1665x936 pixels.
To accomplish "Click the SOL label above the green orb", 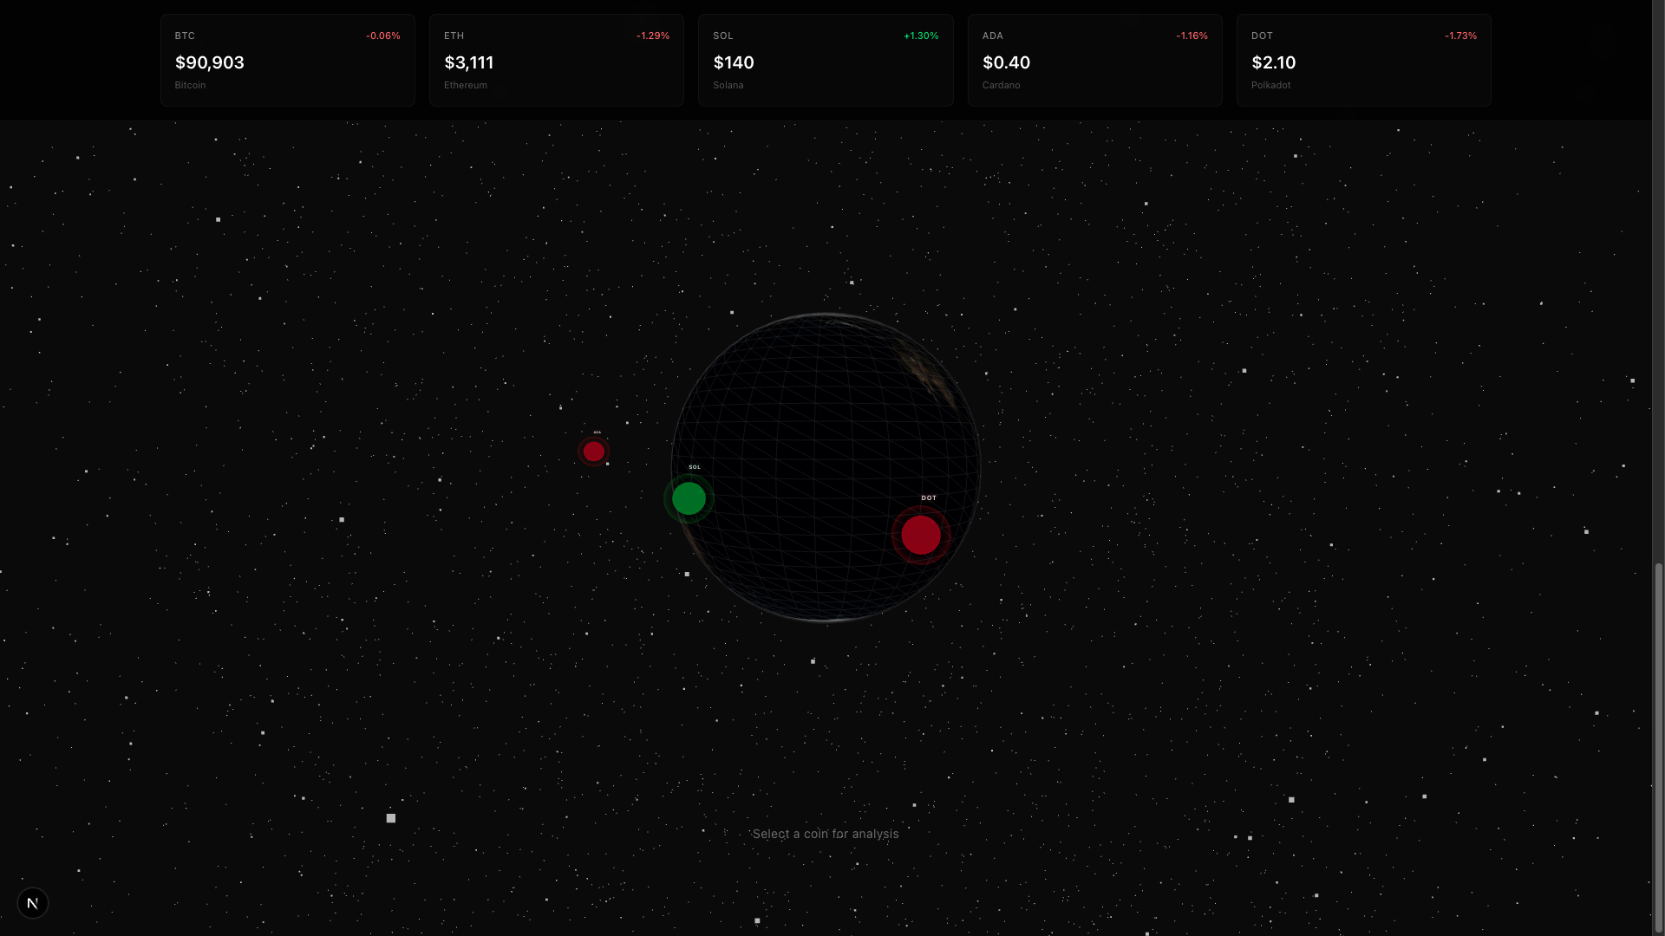I will point(695,466).
